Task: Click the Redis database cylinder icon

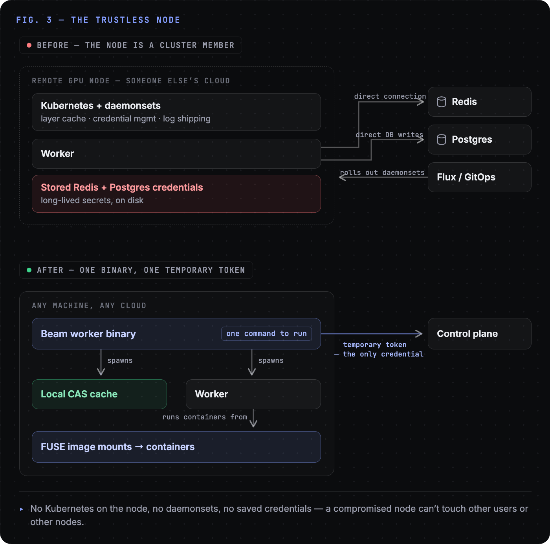Action: pyautogui.click(x=442, y=102)
